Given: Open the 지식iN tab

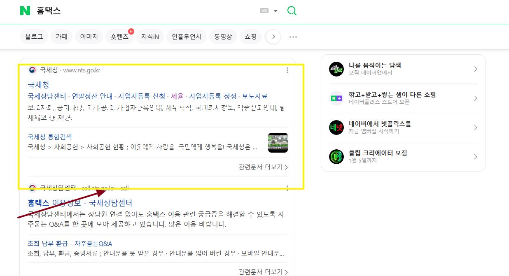Looking at the screenshot, I should pos(150,37).
